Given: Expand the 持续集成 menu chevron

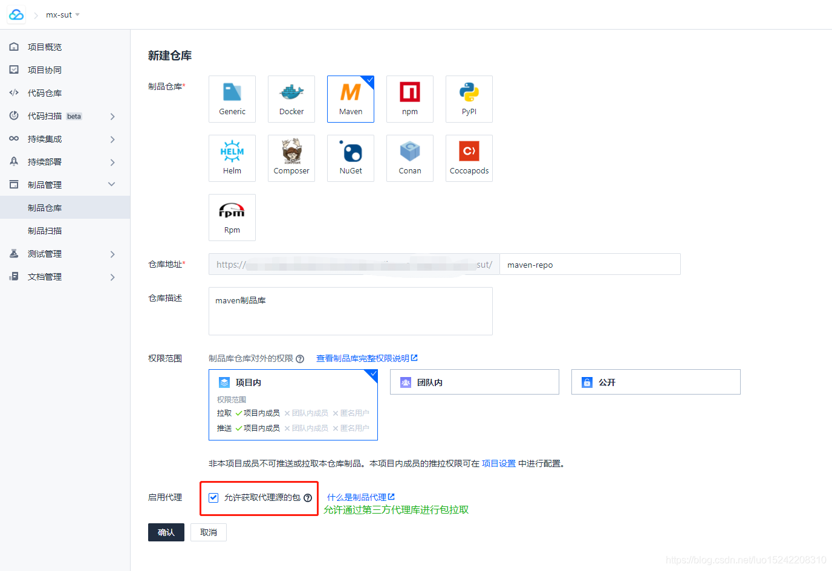Looking at the screenshot, I should [112, 139].
